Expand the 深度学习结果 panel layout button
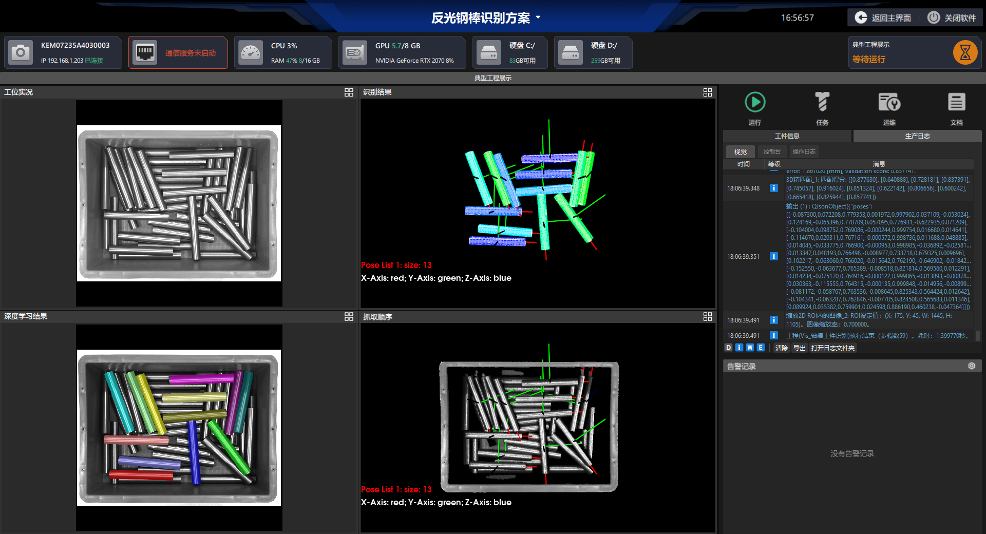 pos(349,317)
